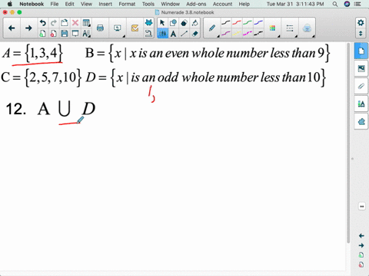The height and width of the screenshot is (276, 369).
Task: Redo the last undone action
Action: click(54, 23)
